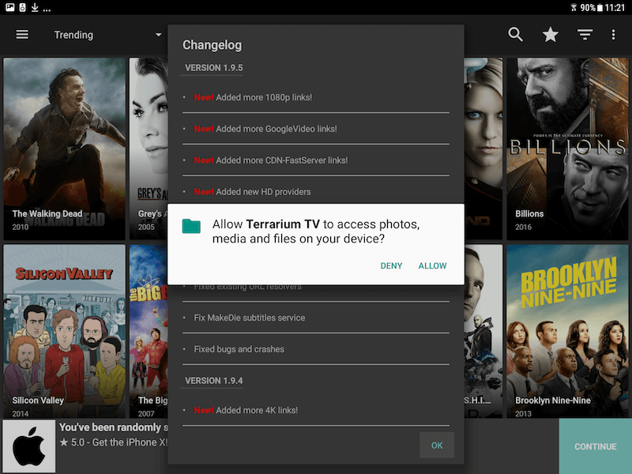Select 'Added more GoogleVideo links!' entry

[x=315, y=129]
